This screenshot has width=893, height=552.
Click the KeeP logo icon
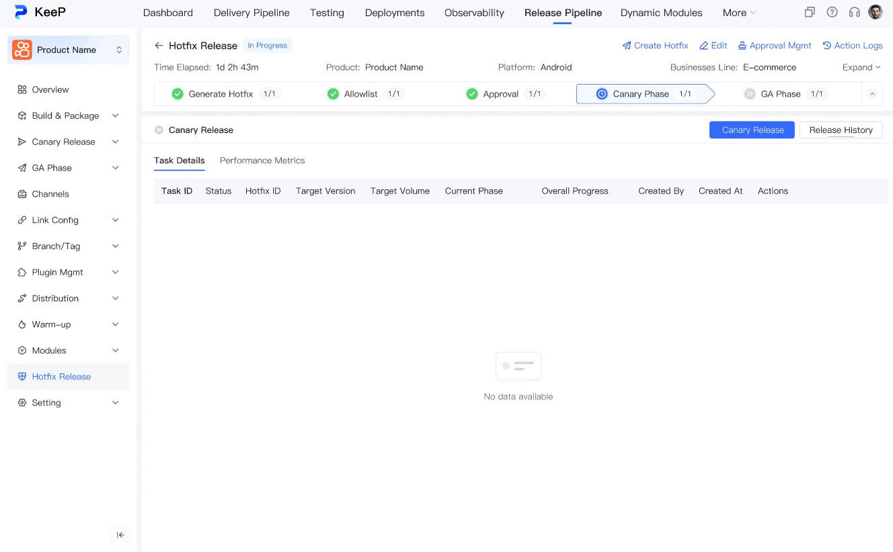coord(21,12)
